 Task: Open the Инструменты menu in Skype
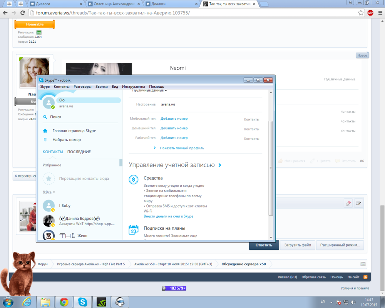coord(133,87)
